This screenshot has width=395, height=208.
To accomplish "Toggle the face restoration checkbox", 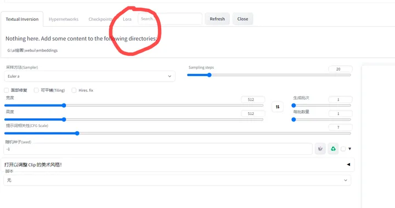I will pos(7,90).
